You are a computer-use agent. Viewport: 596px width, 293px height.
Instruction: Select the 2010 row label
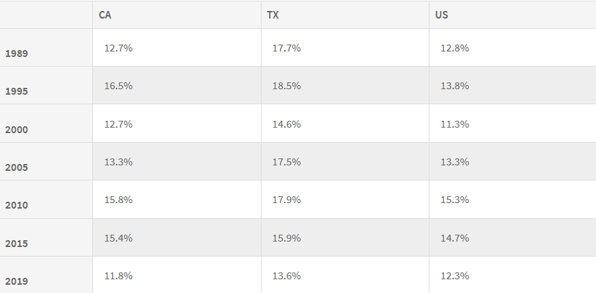pyautogui.click(x=17, y=205)
